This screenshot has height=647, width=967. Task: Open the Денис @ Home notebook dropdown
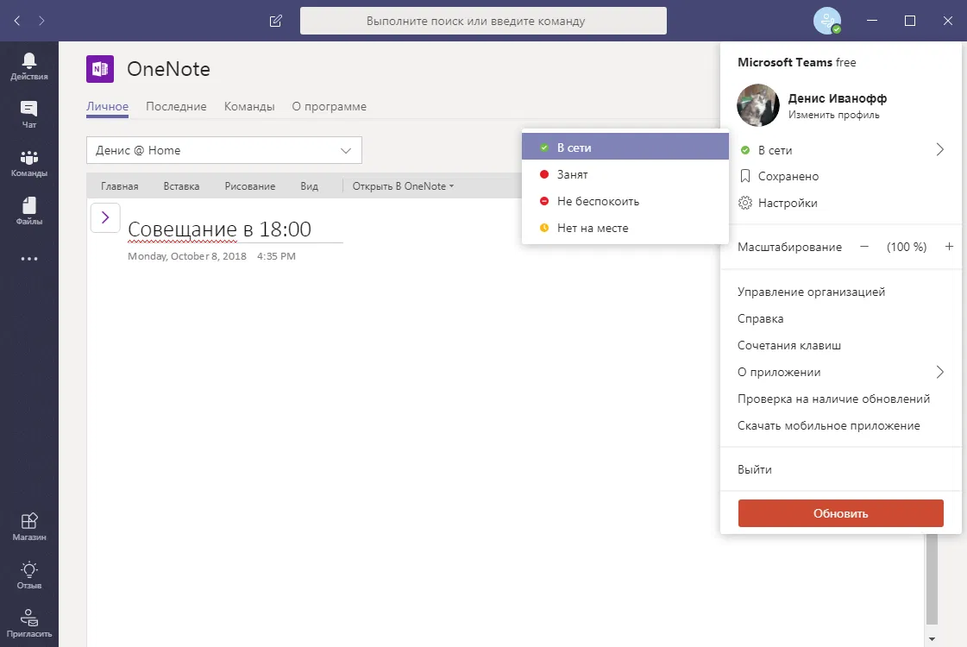coord(224,150)
